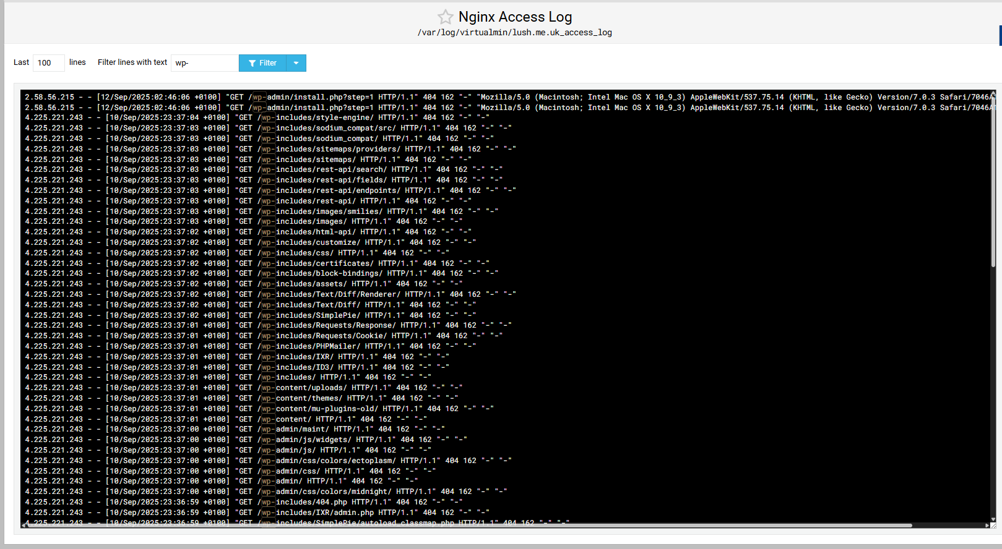Viewport: 1002px width, 549px height.
Task: Click the log area resize handle
Action: coord(993,526)
